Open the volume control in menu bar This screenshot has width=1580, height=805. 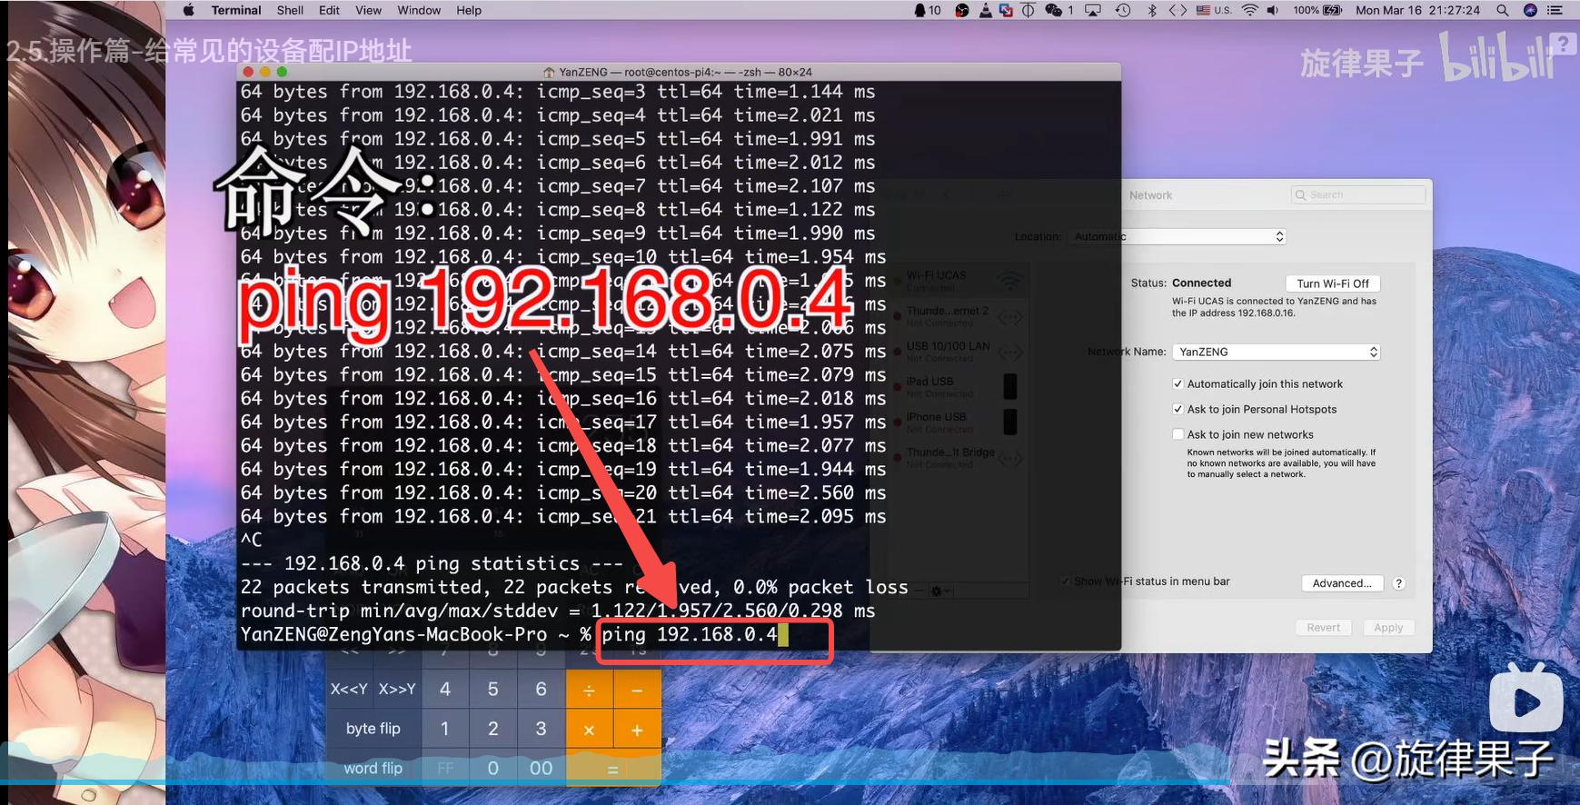pos(1273,10)
